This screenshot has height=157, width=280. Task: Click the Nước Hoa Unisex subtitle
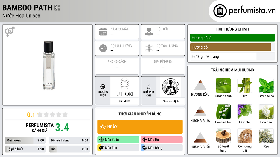[21, 16]
